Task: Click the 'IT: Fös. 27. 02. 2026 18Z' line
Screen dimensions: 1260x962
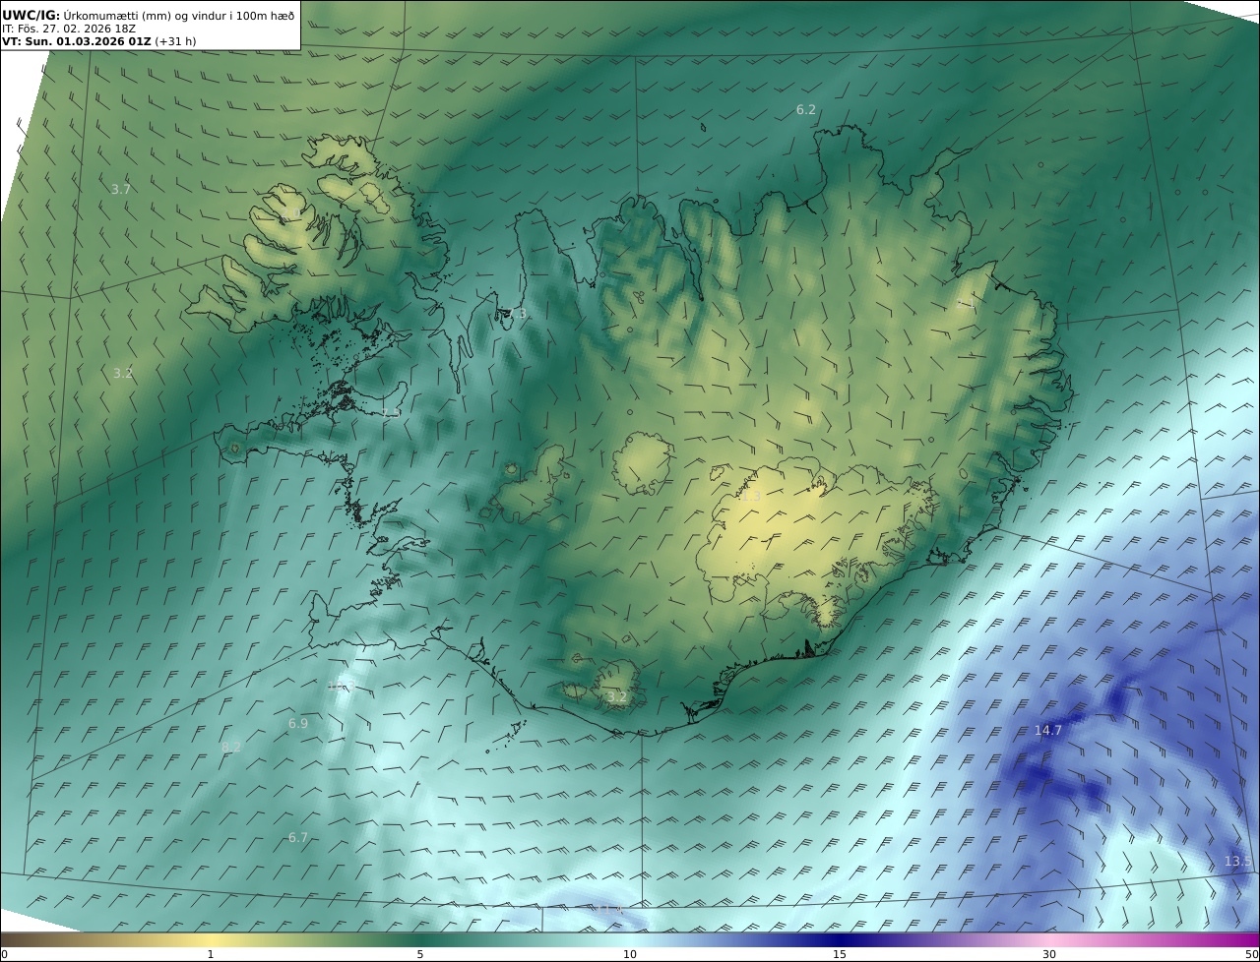Action: tap(69, 29)
